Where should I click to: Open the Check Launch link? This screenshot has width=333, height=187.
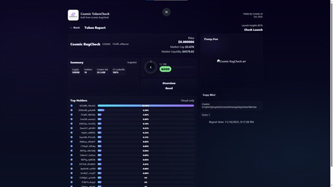pyautogui.click(x=253, y=30)
